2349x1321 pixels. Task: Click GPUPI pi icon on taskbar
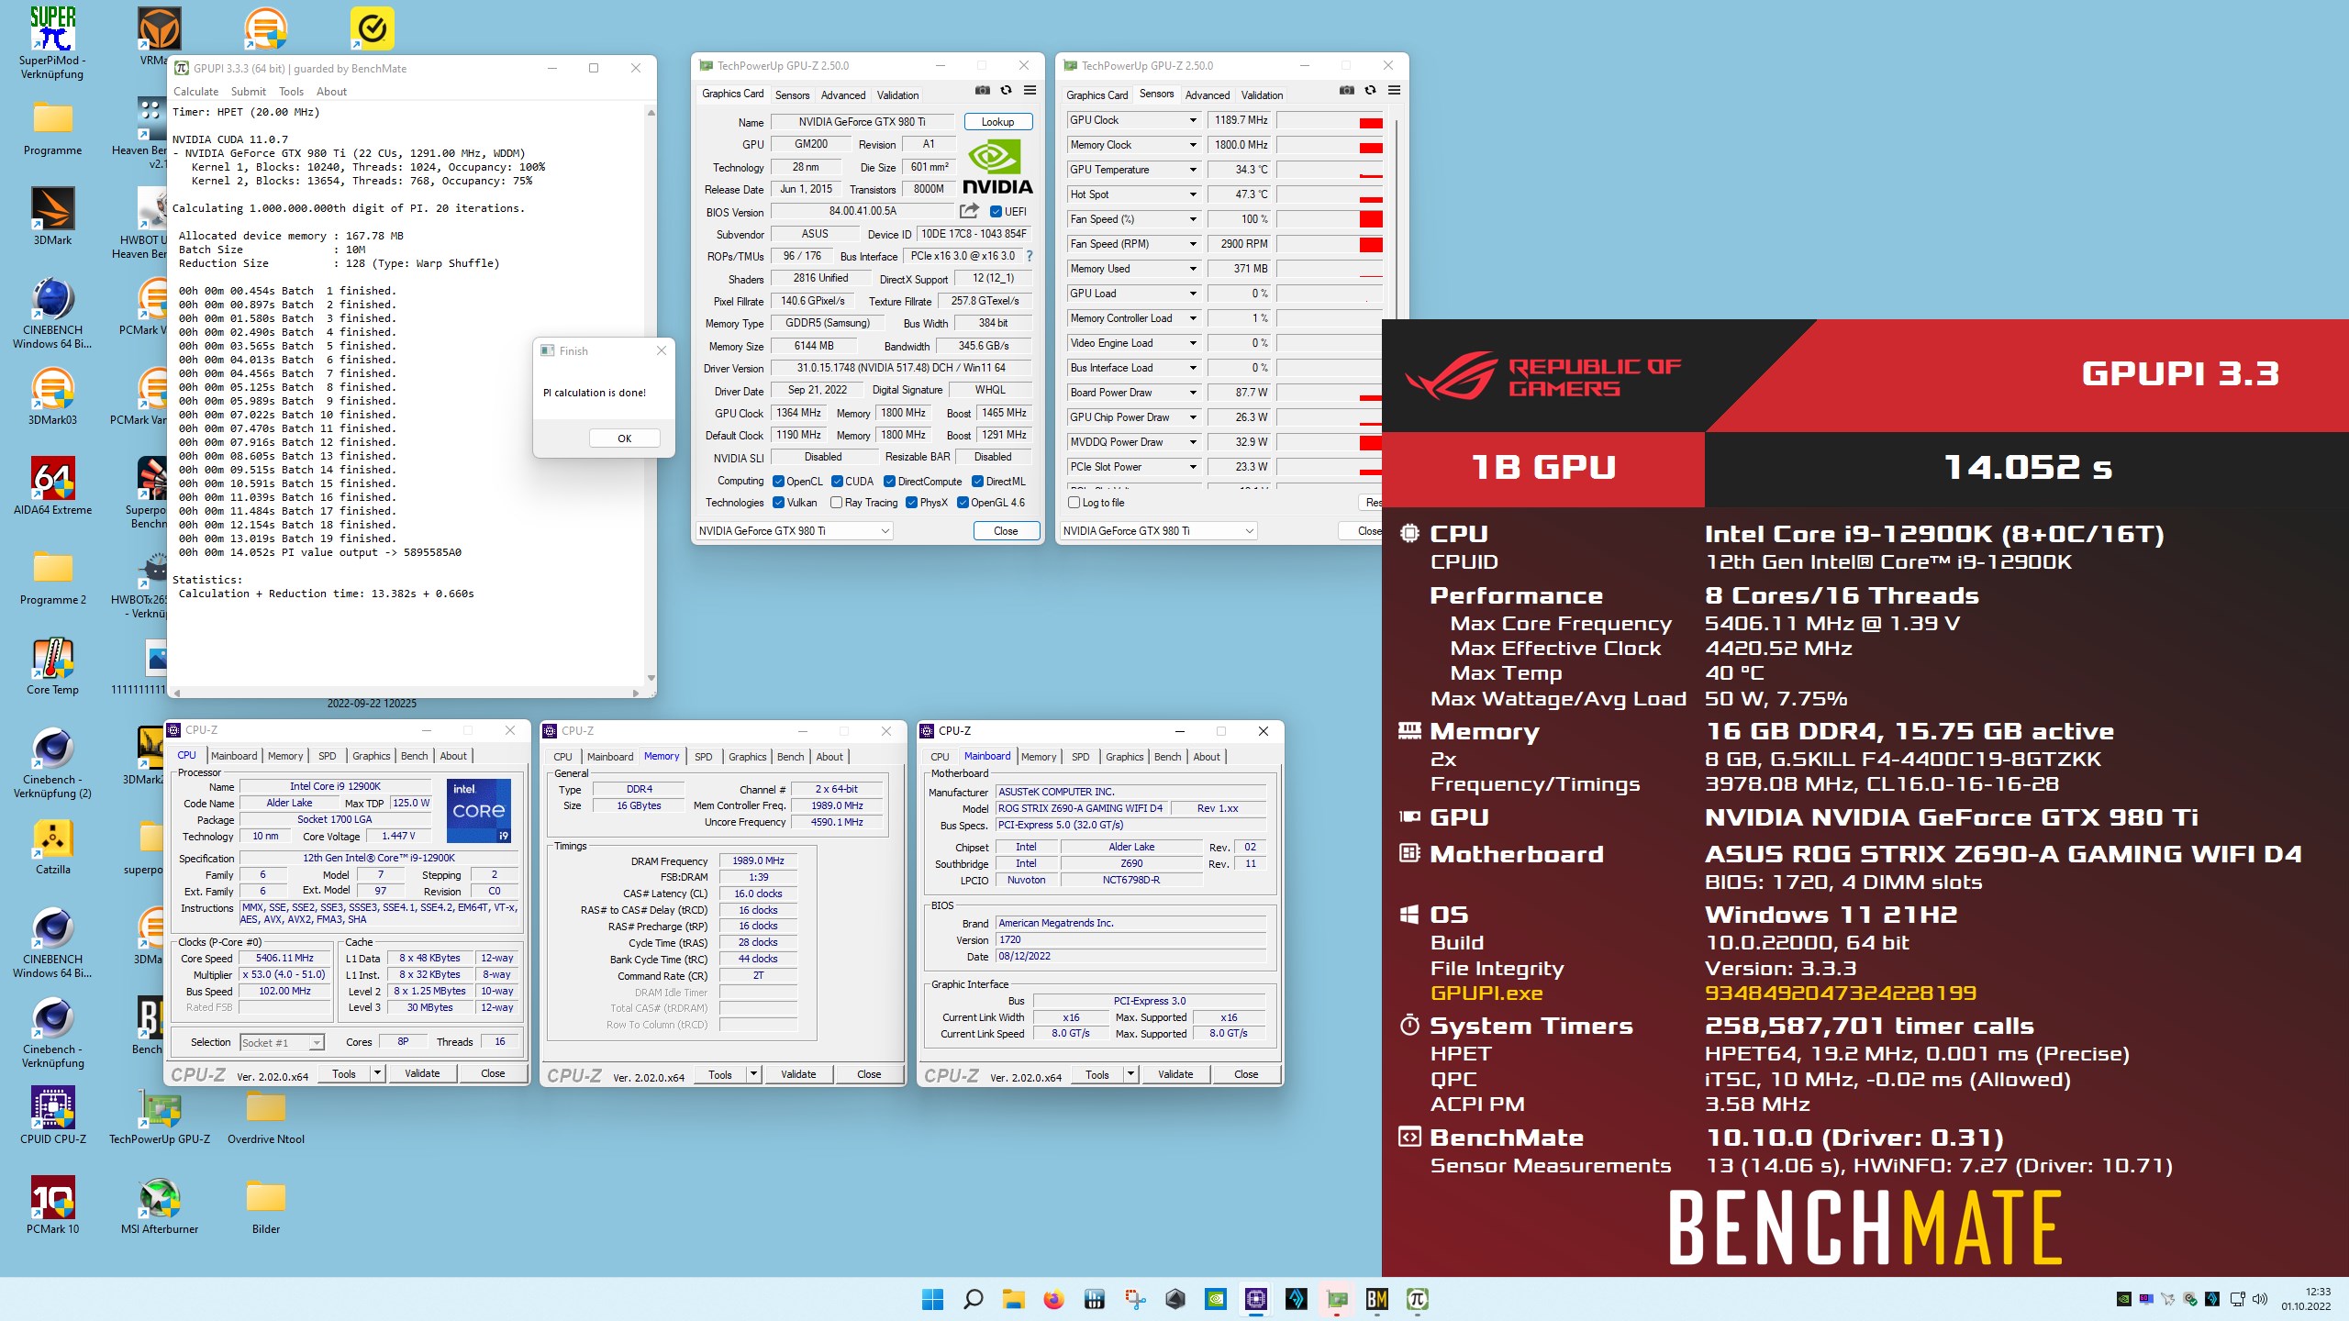point(1417,1299)
